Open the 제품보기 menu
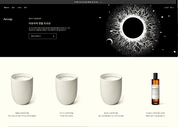178x127 pixels. (6, 8)
